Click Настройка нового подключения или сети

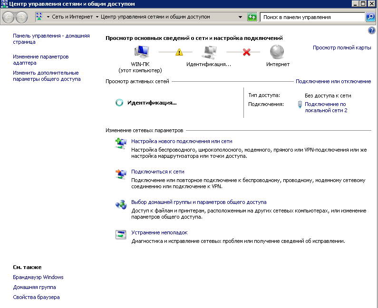182,141
